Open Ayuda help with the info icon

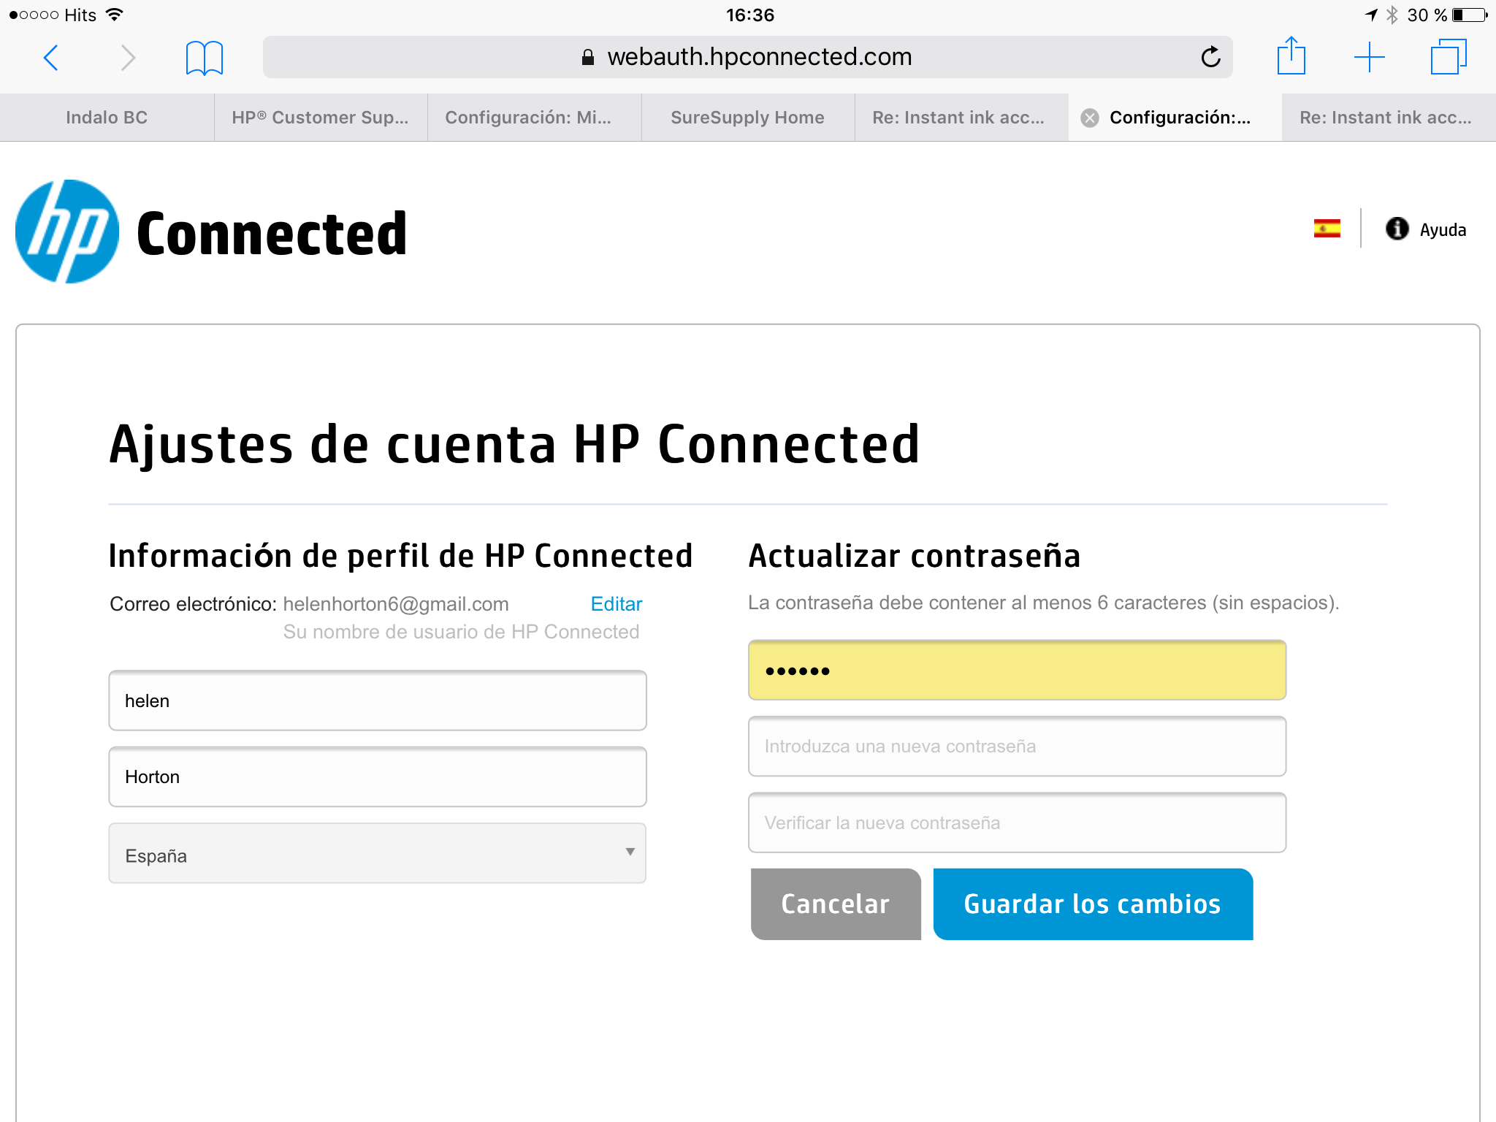pyautogui.click(x=1396, y=229)
